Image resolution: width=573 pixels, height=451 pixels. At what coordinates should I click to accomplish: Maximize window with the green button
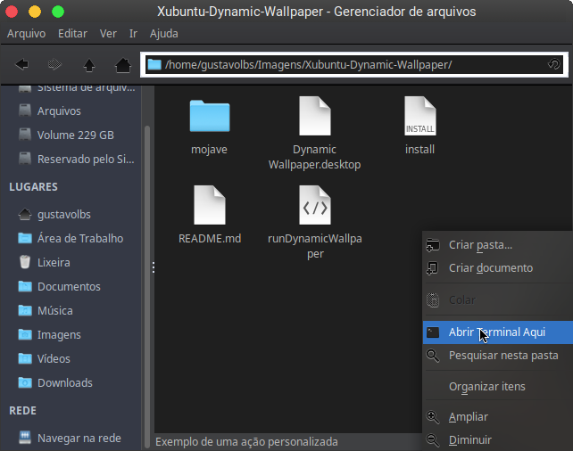(x=58, y=12)
